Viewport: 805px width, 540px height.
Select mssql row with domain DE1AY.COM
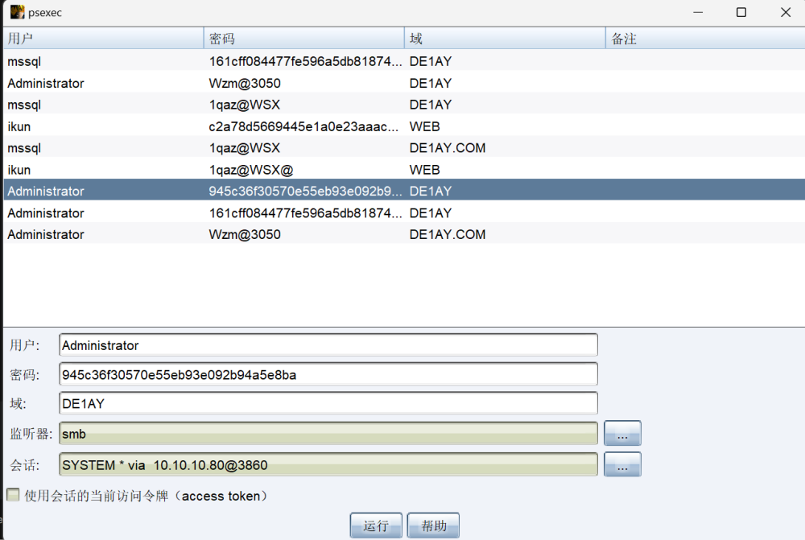pyautogui.click(x=242, y=148)
